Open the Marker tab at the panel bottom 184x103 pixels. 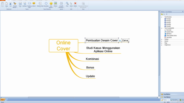[165, 100]
